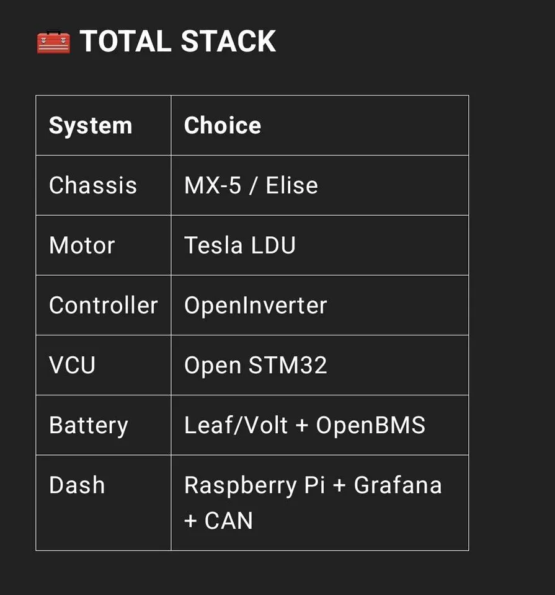Select the Battery row label
Image resolution: width=555 pixels, height=595 pixels.
(89, 425)
